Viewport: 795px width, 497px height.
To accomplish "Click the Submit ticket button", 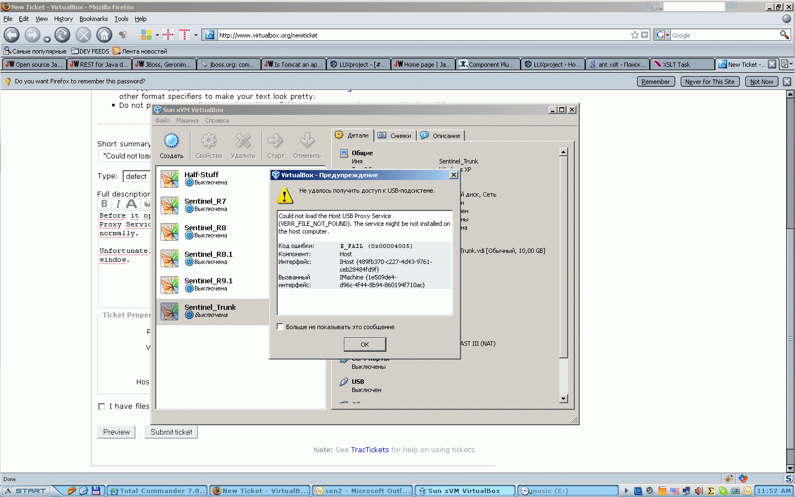I will point(172,432).
